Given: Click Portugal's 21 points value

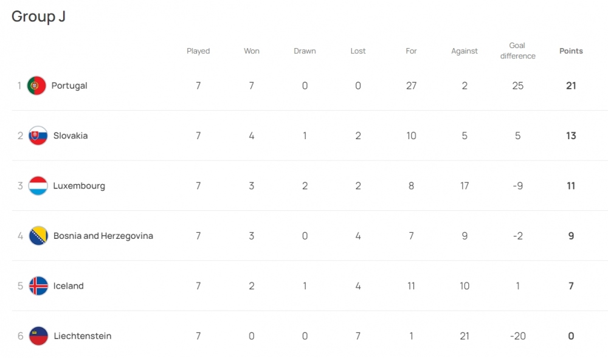Looking at the screenshot, I should 571,86.
